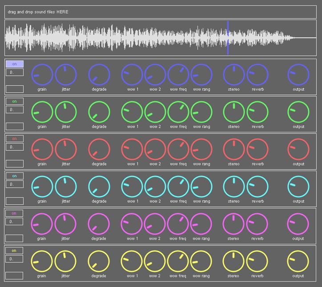Click the cyan wow rang knob
This screenshot has height=287, width=322.
click(x=201, y=187)
